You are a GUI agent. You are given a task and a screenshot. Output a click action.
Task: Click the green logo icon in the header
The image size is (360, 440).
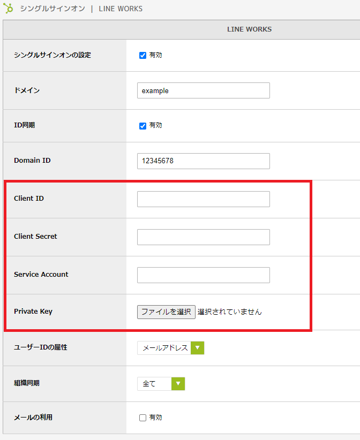click(x=8, y=9)
